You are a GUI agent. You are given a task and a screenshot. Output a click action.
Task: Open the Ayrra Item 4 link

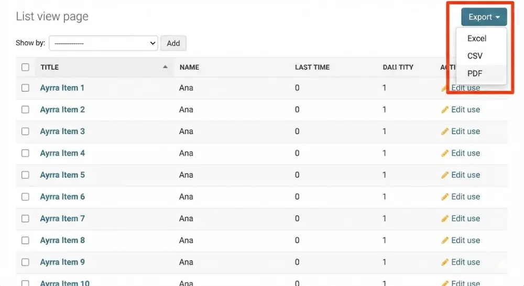62,153
